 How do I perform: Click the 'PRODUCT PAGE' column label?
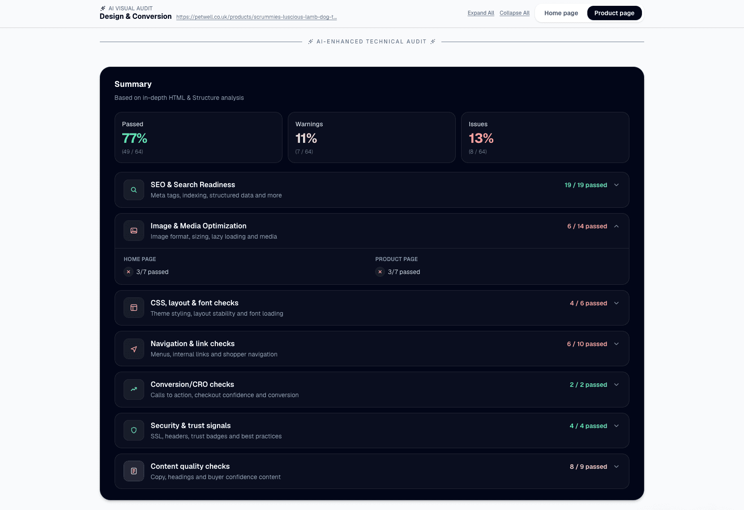coord(396,259)
